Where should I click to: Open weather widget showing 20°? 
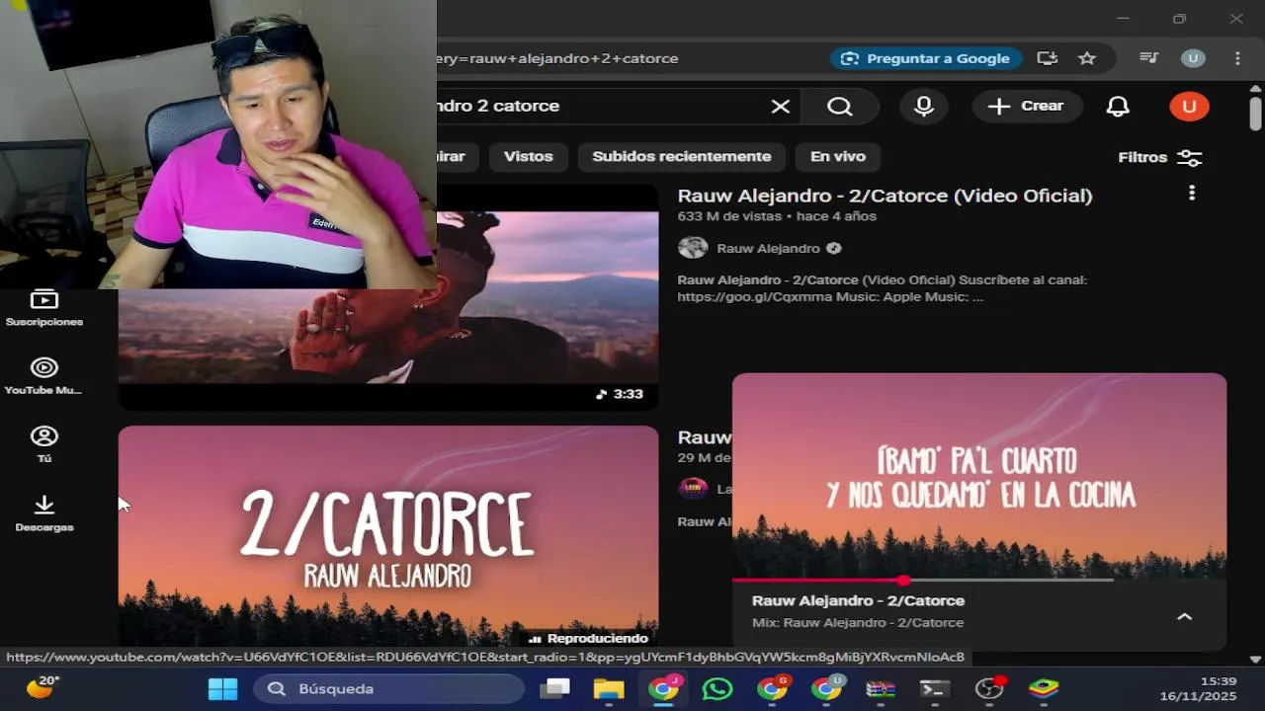pyautogui.click(x=42, y=686)
